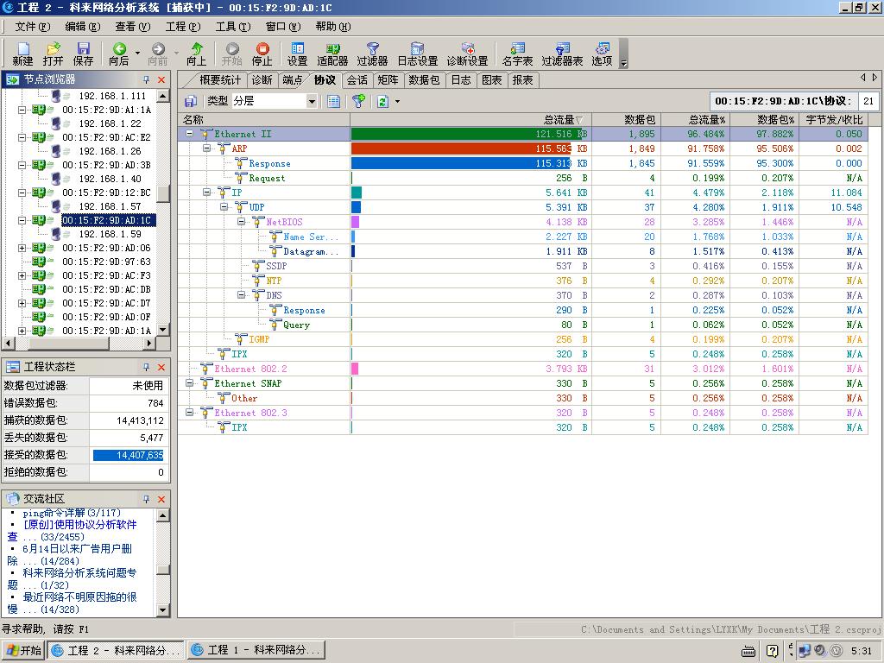The height and width of the screenshot is (663, 884).
Task: Open 诊断设置 (Diagnosis settings) icon
Action: coord(467,54)
